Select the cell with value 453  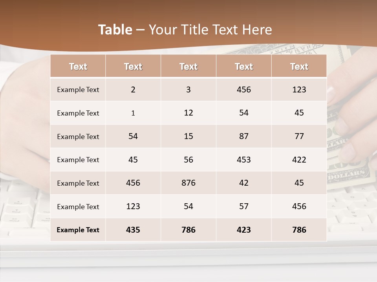243,159
